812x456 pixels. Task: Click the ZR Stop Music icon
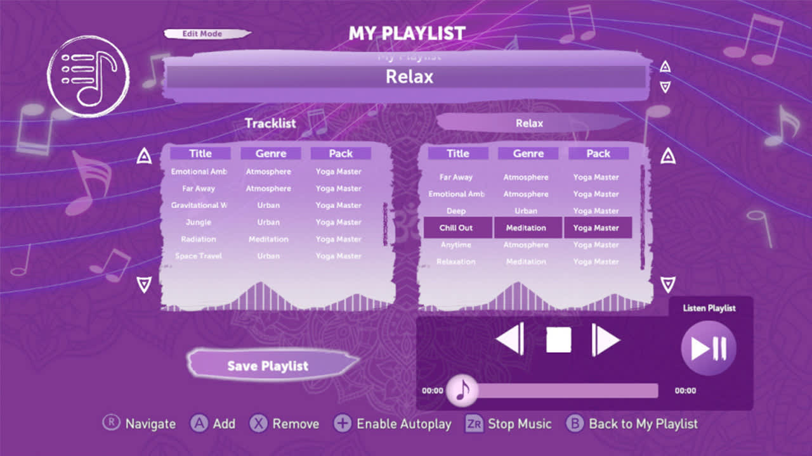tap(474, 424)
